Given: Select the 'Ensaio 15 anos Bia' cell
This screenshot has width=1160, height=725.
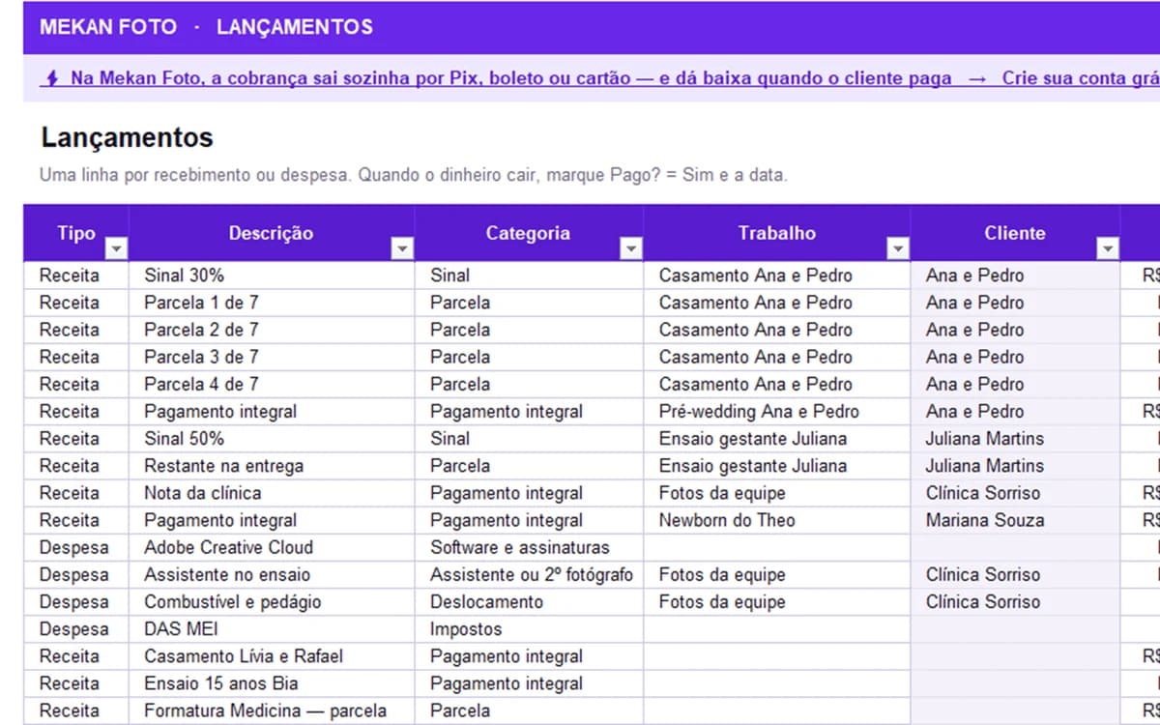Looking at the screenshot, I should pos(272,683).
